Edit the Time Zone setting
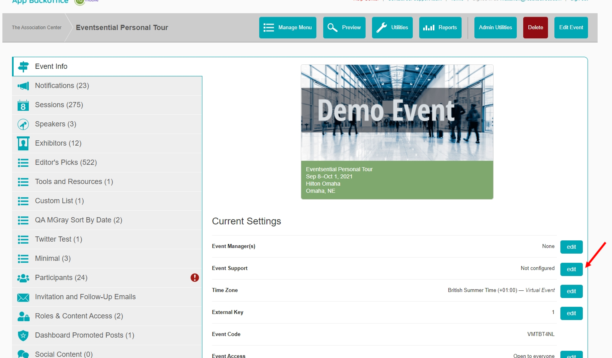 click(x=572, y=291)
